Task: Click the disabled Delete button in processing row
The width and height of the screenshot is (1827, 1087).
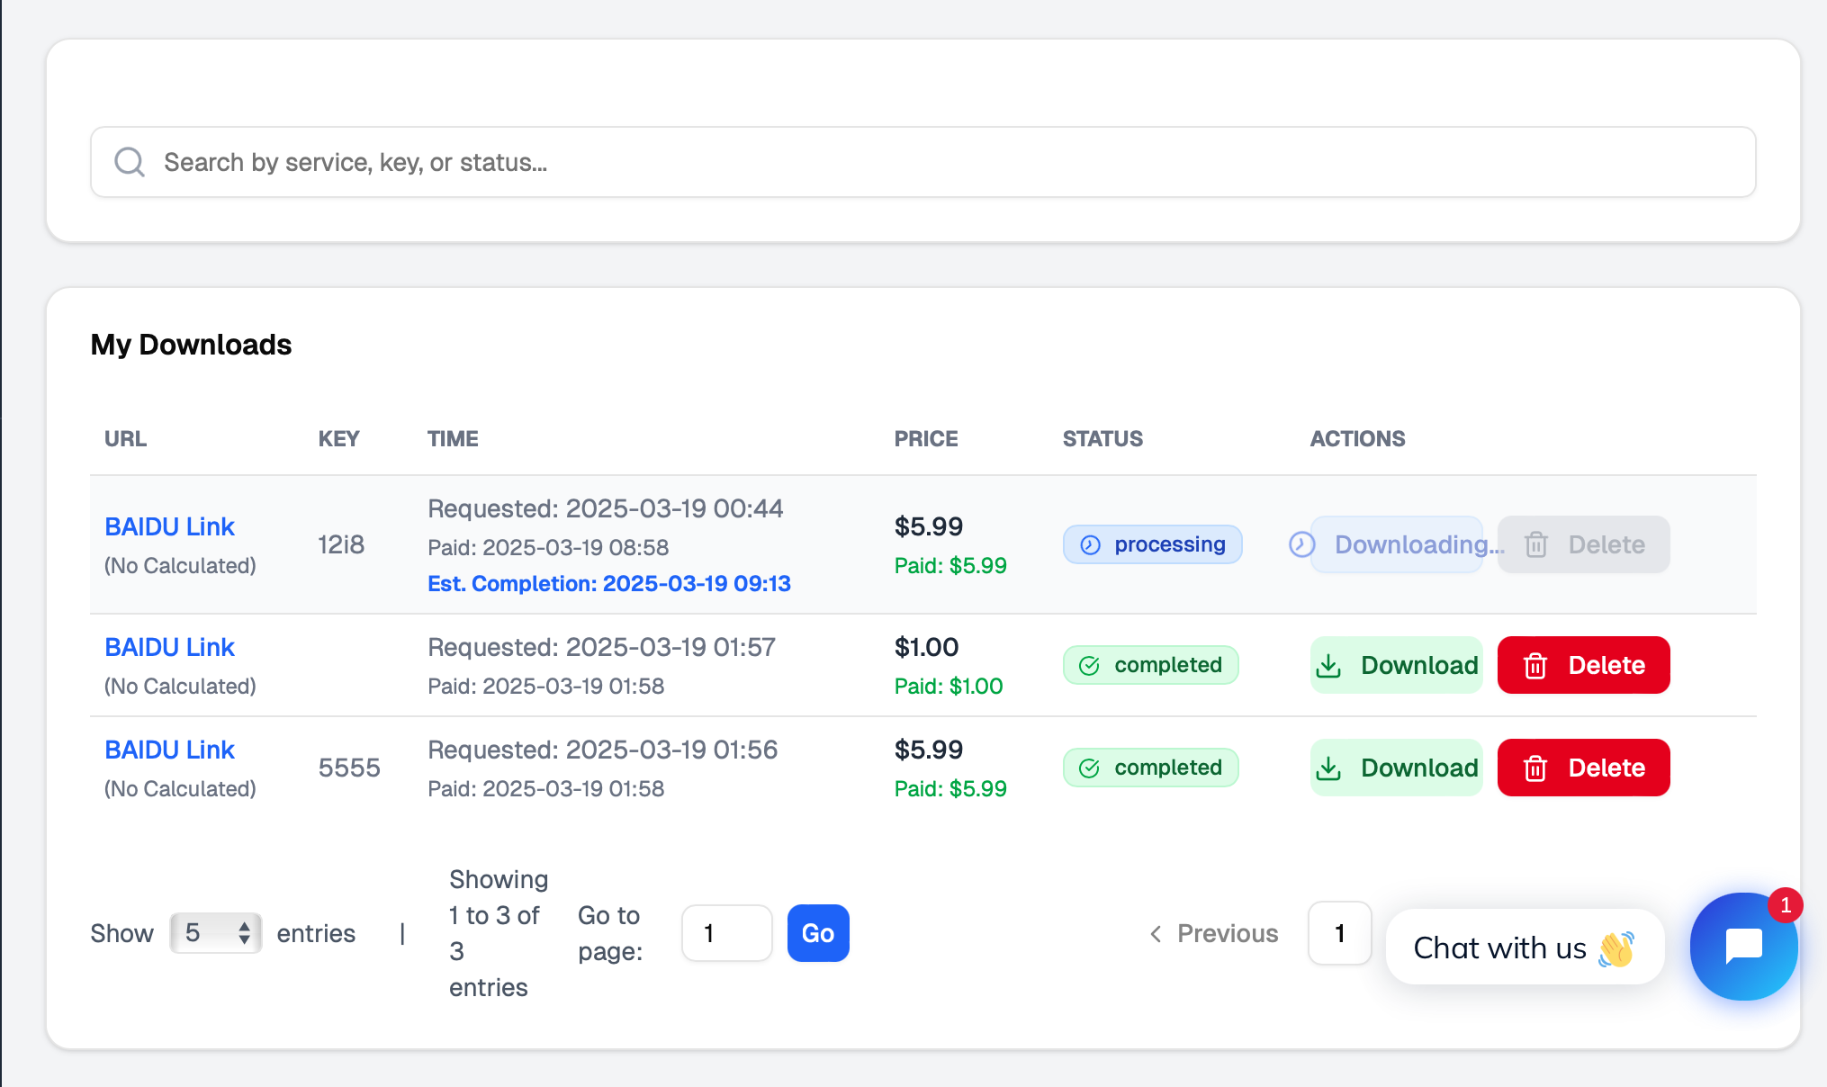Action: click(x=1583, y=544)
